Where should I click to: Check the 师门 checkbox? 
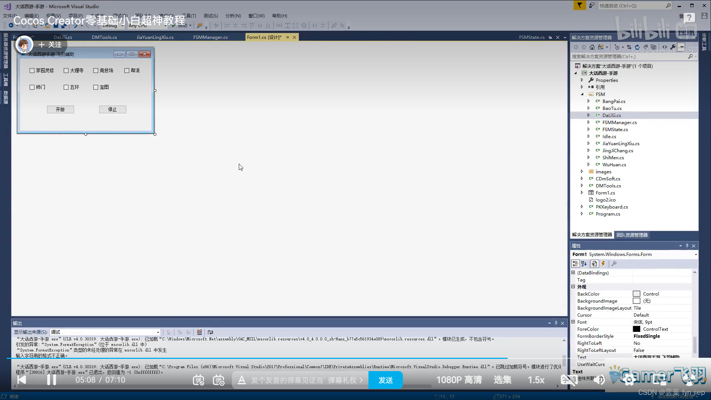click(32, 87)
